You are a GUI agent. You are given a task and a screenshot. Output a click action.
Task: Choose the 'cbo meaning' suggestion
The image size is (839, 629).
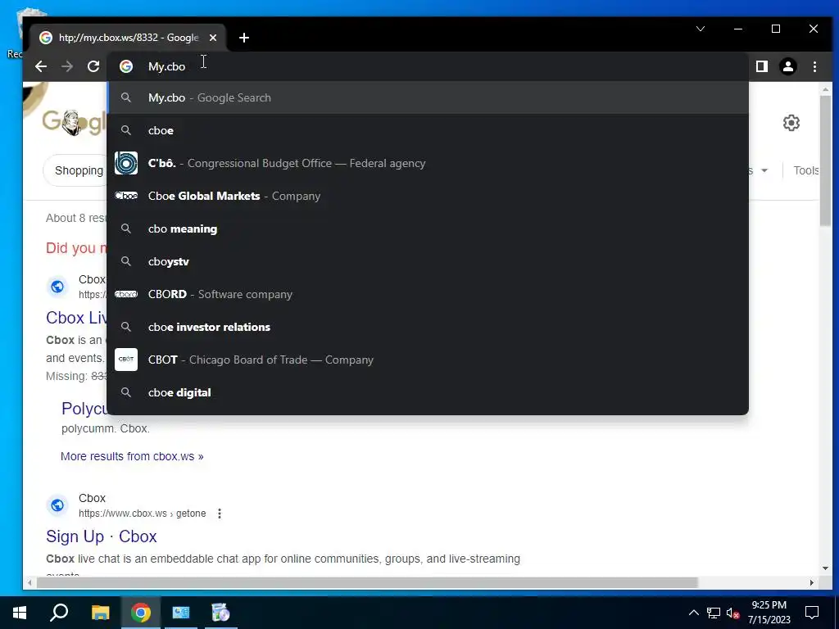point(428,229)
